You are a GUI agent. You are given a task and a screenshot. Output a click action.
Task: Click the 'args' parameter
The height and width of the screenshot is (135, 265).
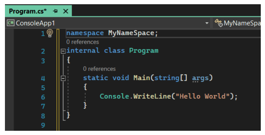pyautogui.click(x=201, y=78)
